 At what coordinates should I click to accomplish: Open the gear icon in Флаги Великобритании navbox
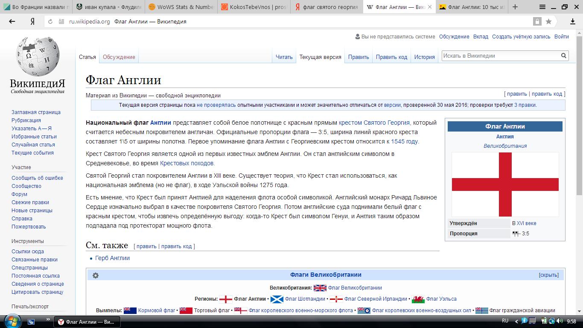96,275
